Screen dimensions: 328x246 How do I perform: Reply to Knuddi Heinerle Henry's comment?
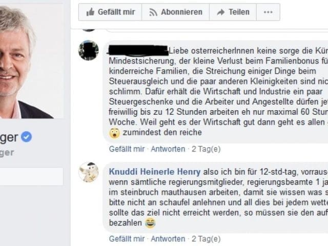point(168,239)
